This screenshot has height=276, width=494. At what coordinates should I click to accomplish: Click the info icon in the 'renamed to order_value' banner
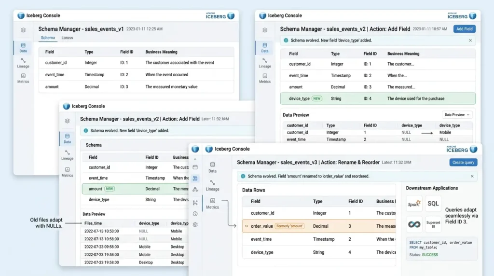(243, 176)
